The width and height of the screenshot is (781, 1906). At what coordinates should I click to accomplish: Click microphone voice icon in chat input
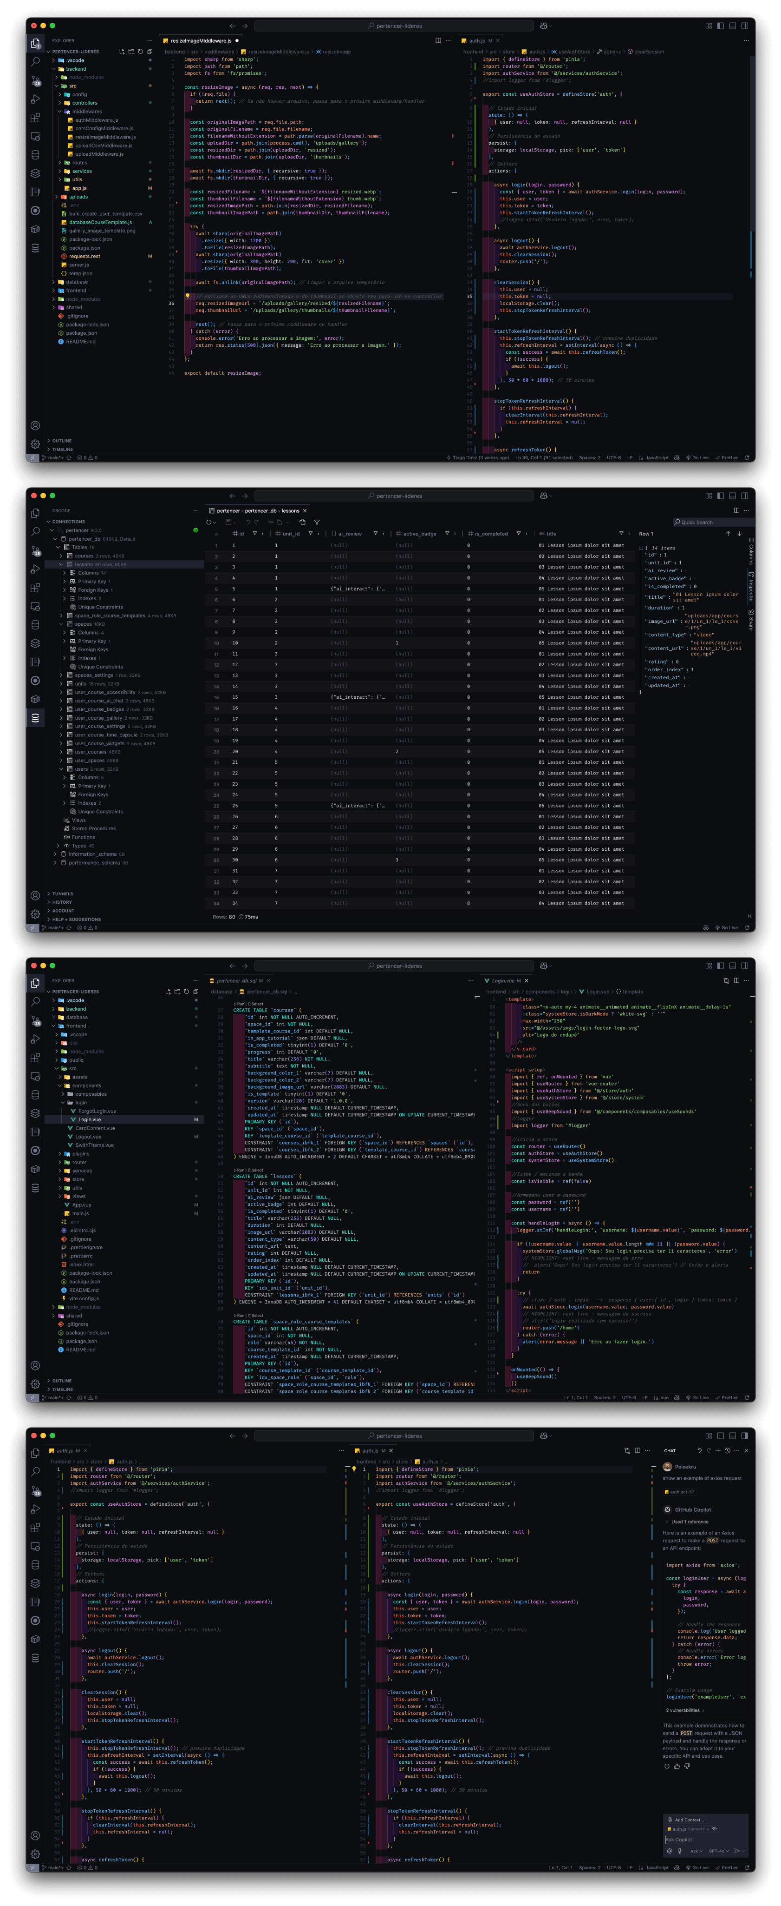point(680,1851)
